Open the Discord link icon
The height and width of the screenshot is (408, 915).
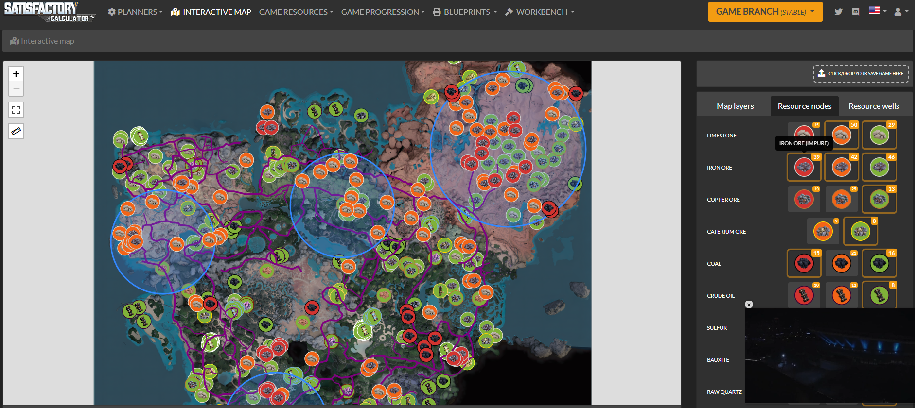(x=856, y=12)
